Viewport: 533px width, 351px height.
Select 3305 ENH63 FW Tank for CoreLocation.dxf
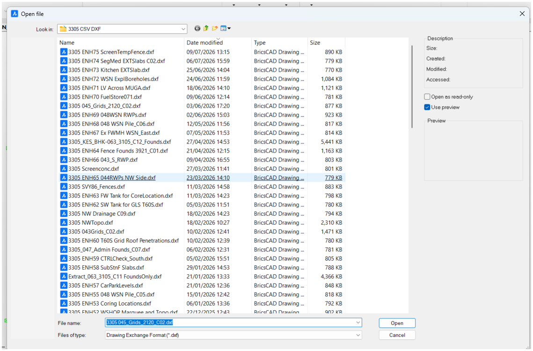(x=120, y=196)
